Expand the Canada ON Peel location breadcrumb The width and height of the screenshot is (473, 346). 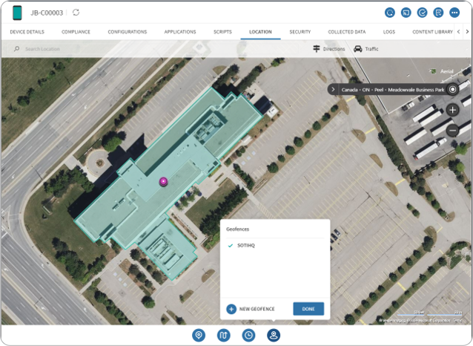(334, 89)
